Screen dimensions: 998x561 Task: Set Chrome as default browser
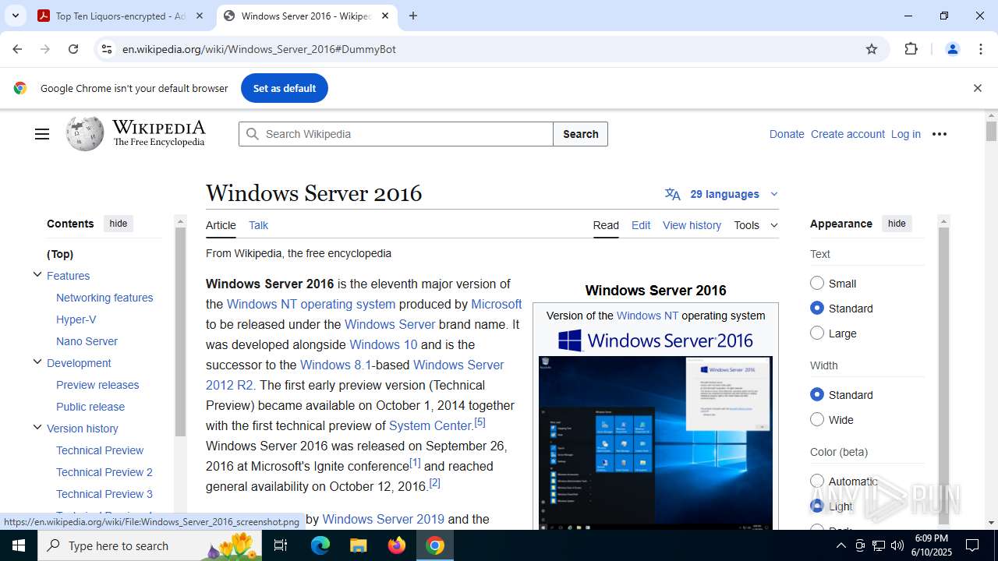(285, 88)
